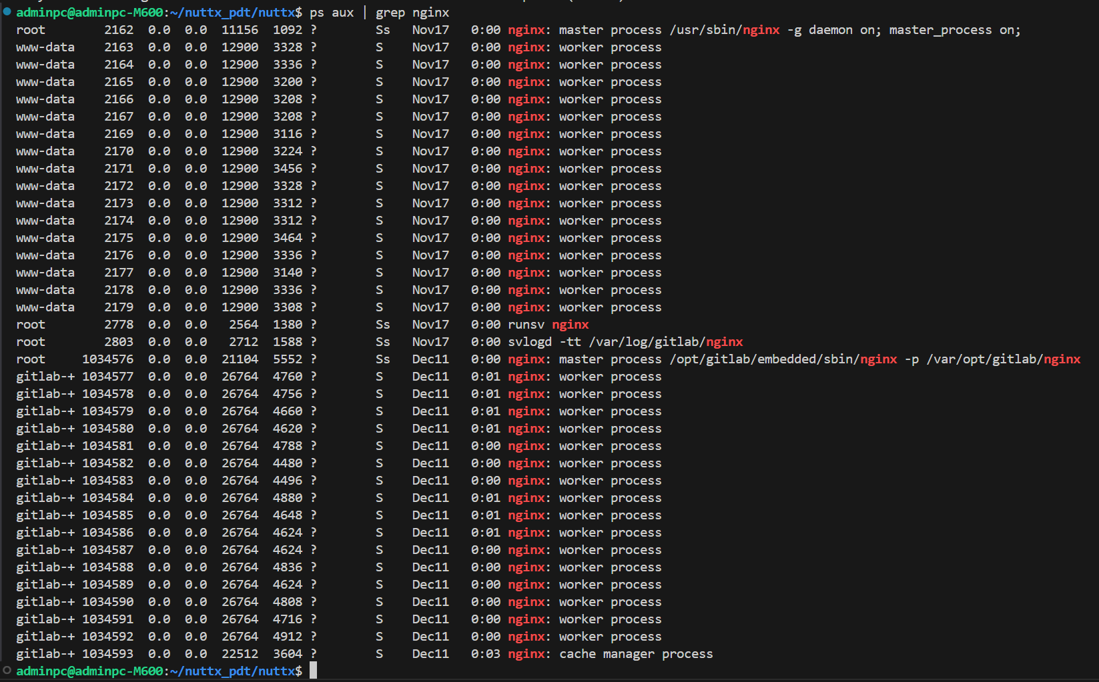
Task: Click PID 2163 in the www-data row
Action: point(119,47)
